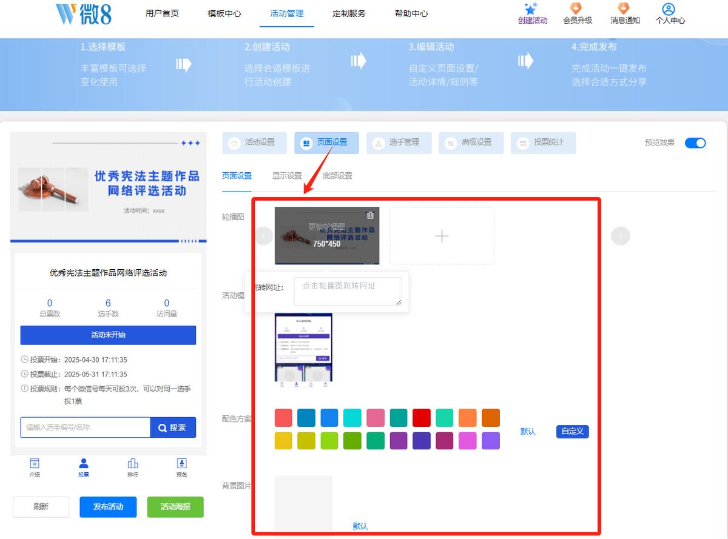Open the 报名 tab in phone preview
This screenshot has width=728, height=539.
click(x=181, y=467)
